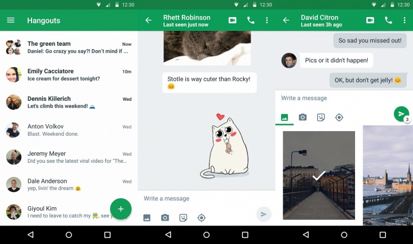Share location in Rhett Robinson chat
The height and width of the screenshot is (244, 413).
click(201, 218)
